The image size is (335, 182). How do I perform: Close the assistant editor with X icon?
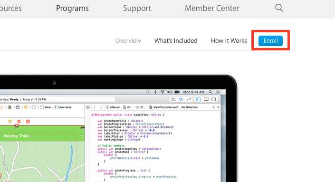218,107
